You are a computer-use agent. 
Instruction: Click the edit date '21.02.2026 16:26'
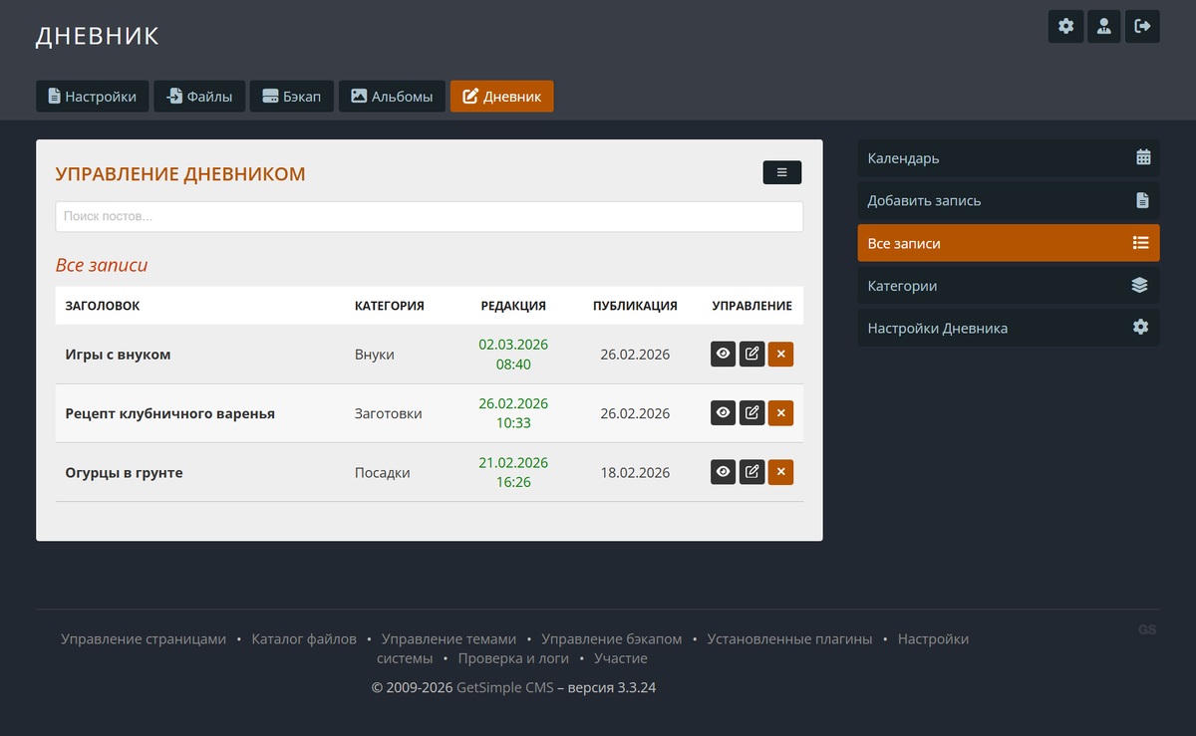click(x=513, y=472)
